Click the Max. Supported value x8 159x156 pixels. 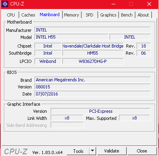pyautogui.click(x=135, y=118)
